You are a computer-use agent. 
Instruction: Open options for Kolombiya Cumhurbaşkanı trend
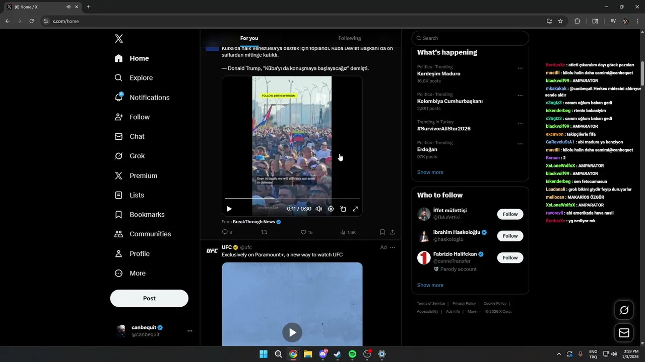(520, 96)
